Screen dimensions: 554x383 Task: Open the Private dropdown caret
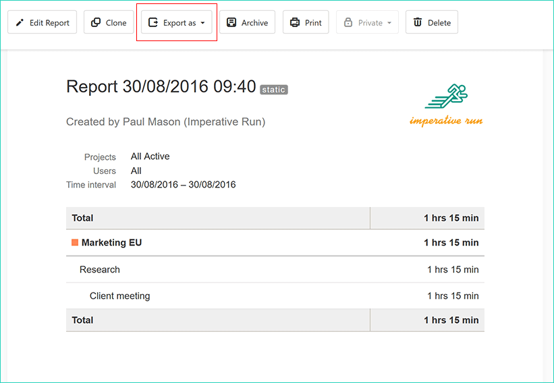point(389,23)
